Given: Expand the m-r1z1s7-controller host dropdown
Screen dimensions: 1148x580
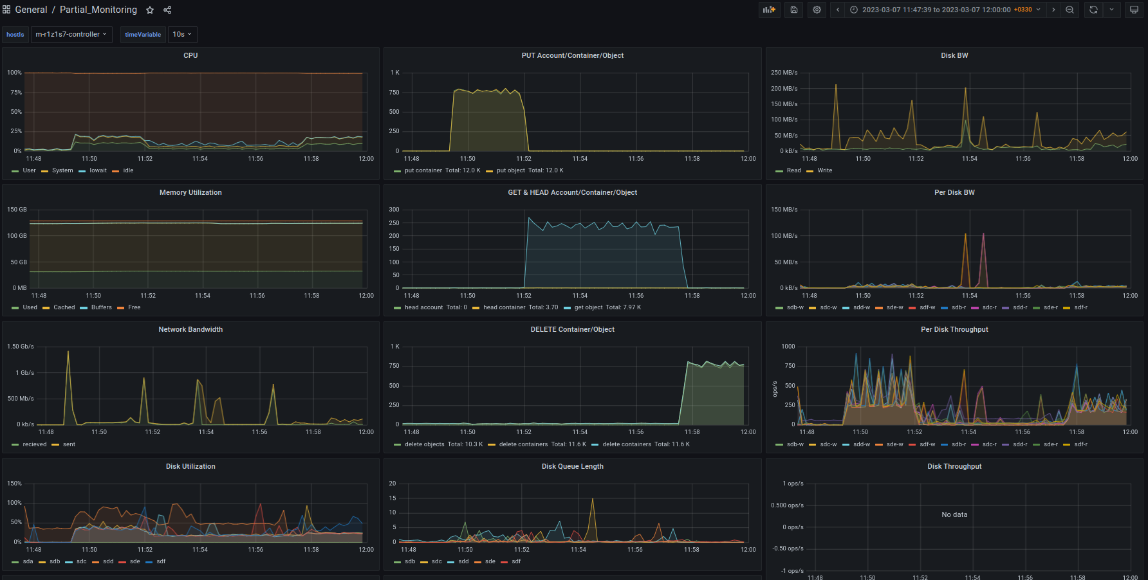Looking at the screenshot, I should tap(71, 35).
